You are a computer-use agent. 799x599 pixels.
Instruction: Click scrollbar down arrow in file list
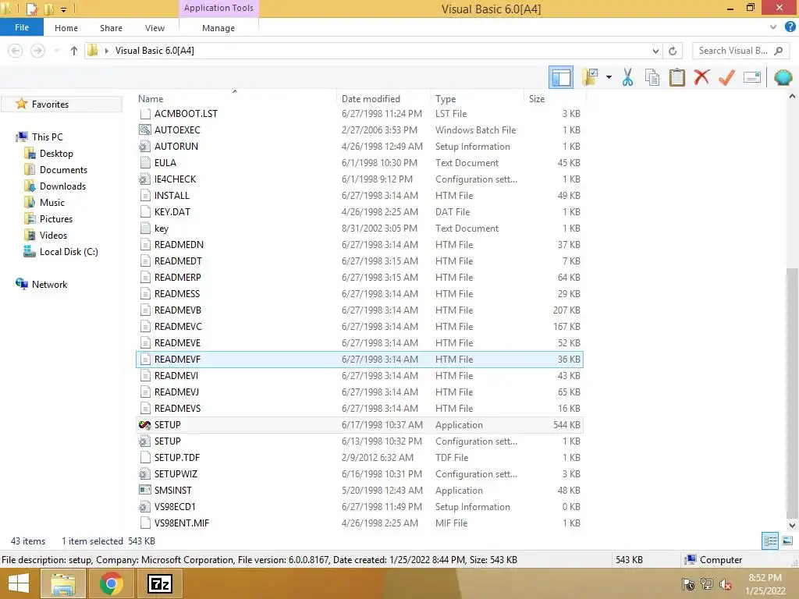tap(792, 525)
